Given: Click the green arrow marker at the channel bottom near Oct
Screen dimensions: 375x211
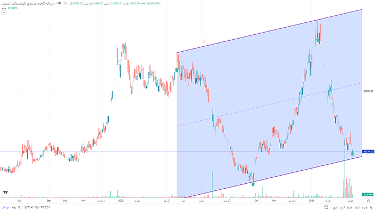Looking at the screenshot, I should [x=253, y=184].
